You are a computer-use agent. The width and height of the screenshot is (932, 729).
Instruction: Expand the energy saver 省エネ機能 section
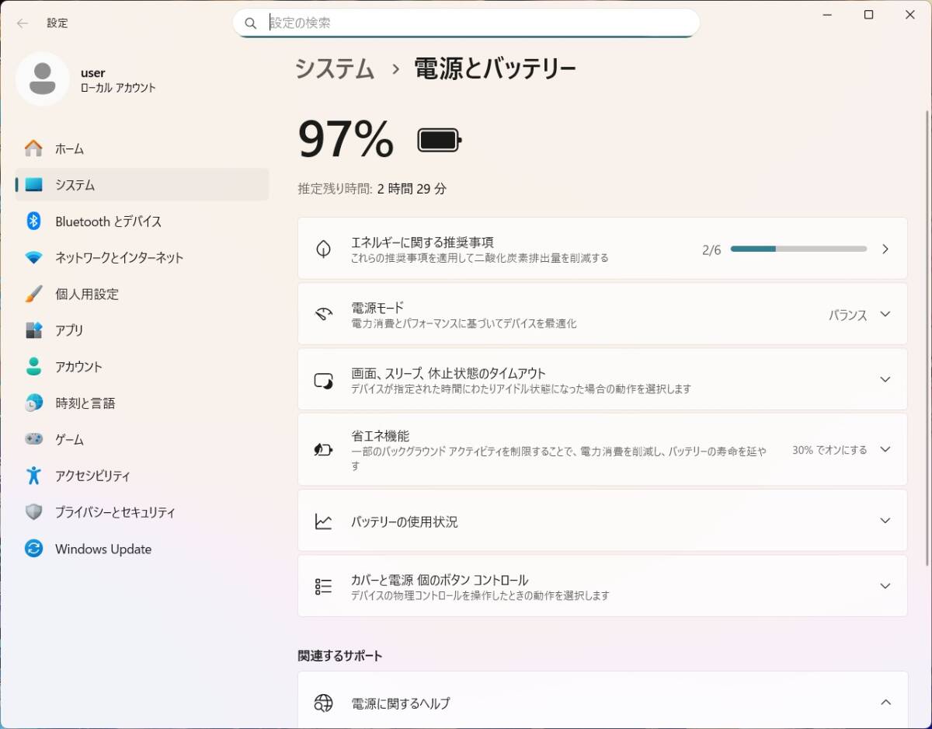885,449
